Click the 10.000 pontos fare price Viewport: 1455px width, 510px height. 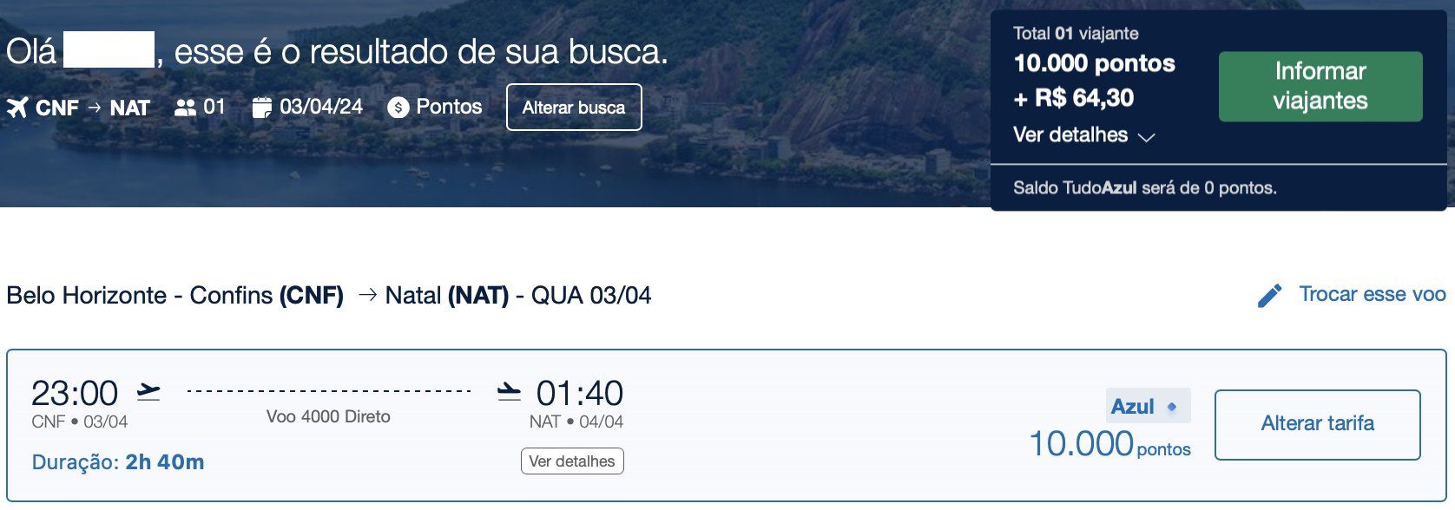1109,444
